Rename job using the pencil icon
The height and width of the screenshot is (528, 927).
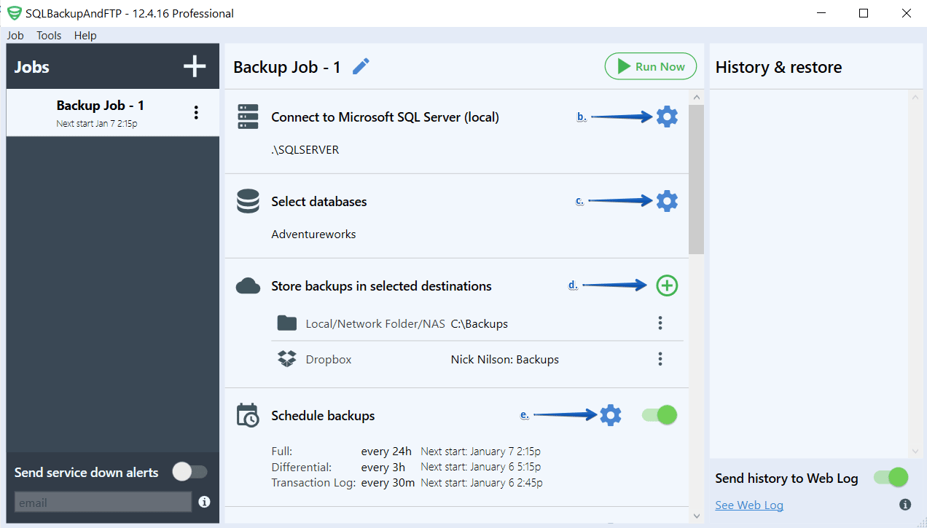pyautogui.click(x=361, y=67)
